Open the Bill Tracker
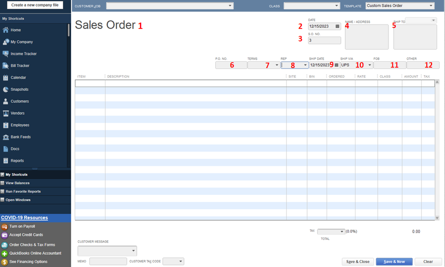 [20, 66]
